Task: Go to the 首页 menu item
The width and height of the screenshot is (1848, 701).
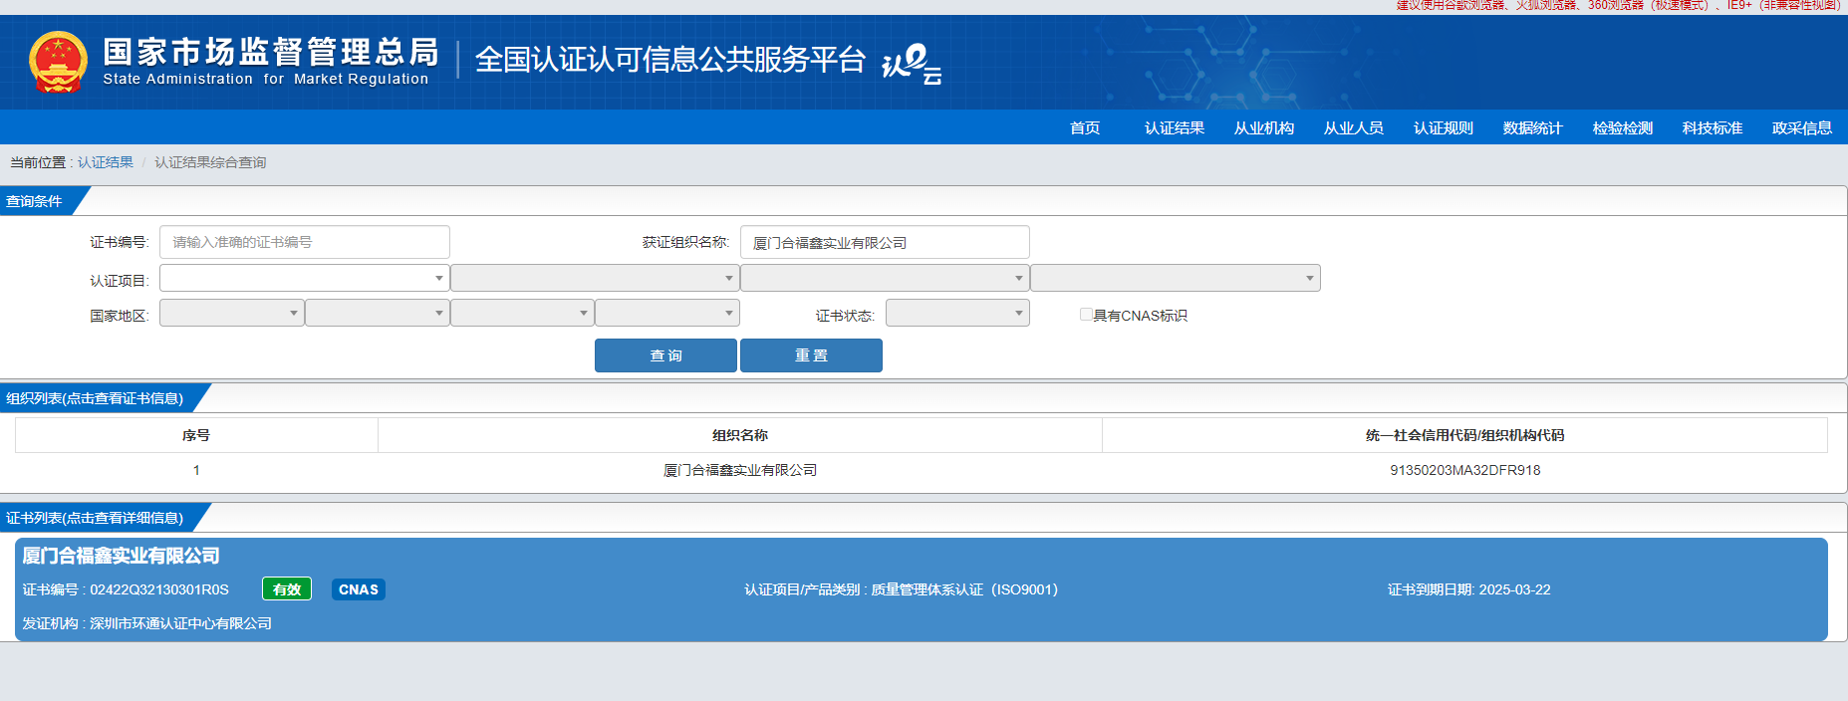Action: click(x=1085, y=127)
